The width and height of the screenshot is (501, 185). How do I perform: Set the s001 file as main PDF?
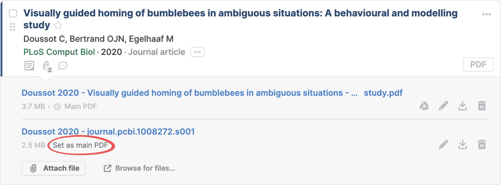(80, 145)
